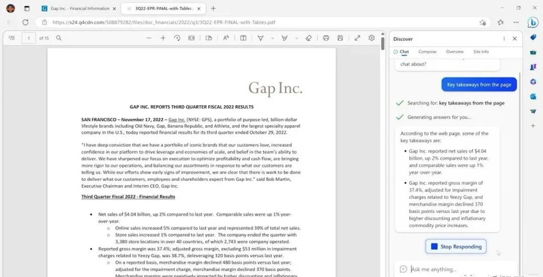Open Microsoft 365 sidebar icon
Image resolution: width=543 pixels, height=277 pixels.
pyautogui.click(x=533, y=82)
